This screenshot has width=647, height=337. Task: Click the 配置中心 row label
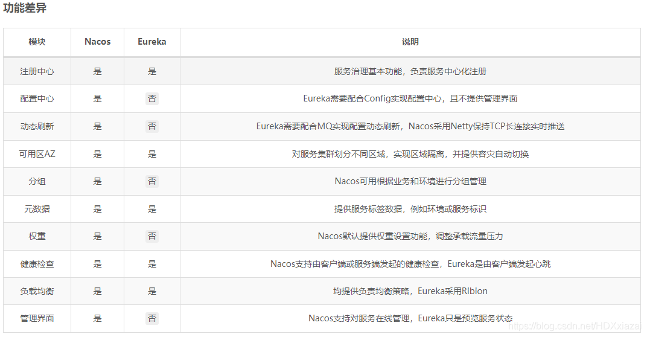coord(37,98)
